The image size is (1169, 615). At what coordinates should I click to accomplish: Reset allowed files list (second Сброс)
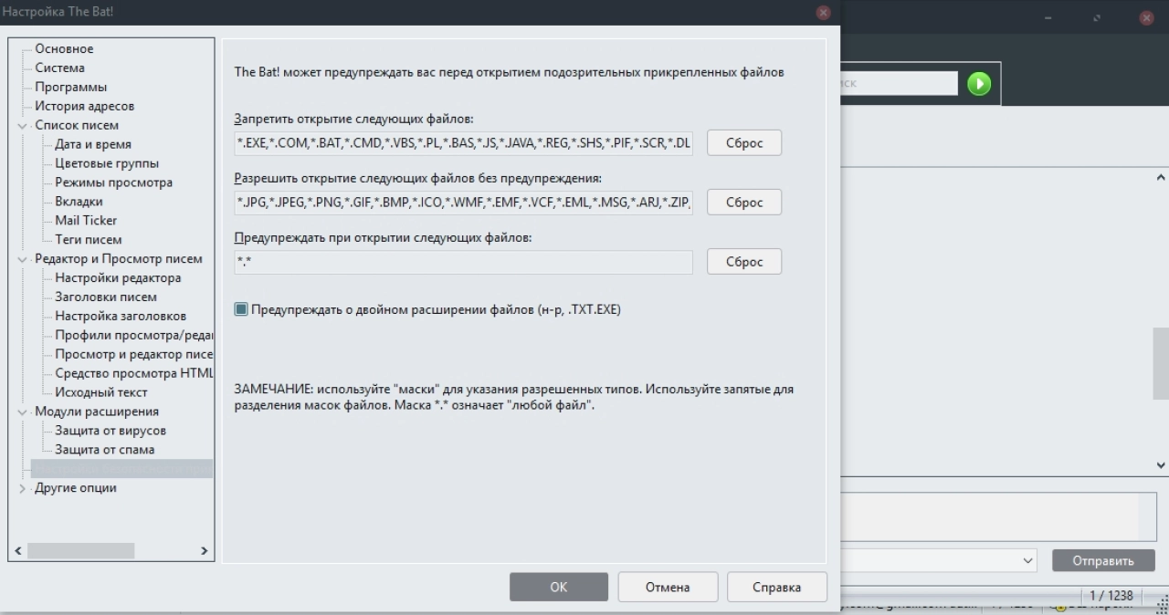pyautogui.click(x=744, y=203)
